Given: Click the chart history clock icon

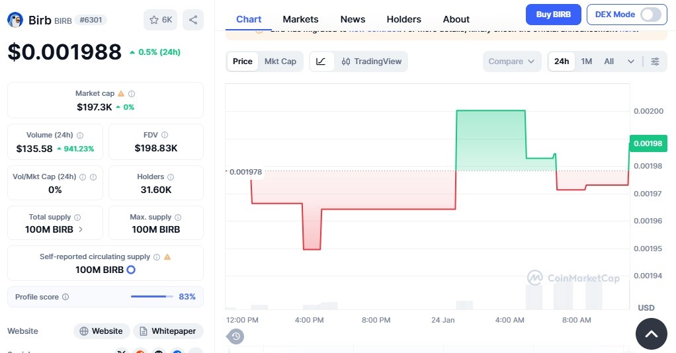Looking at the screenshot, I should tap(236, 336).
